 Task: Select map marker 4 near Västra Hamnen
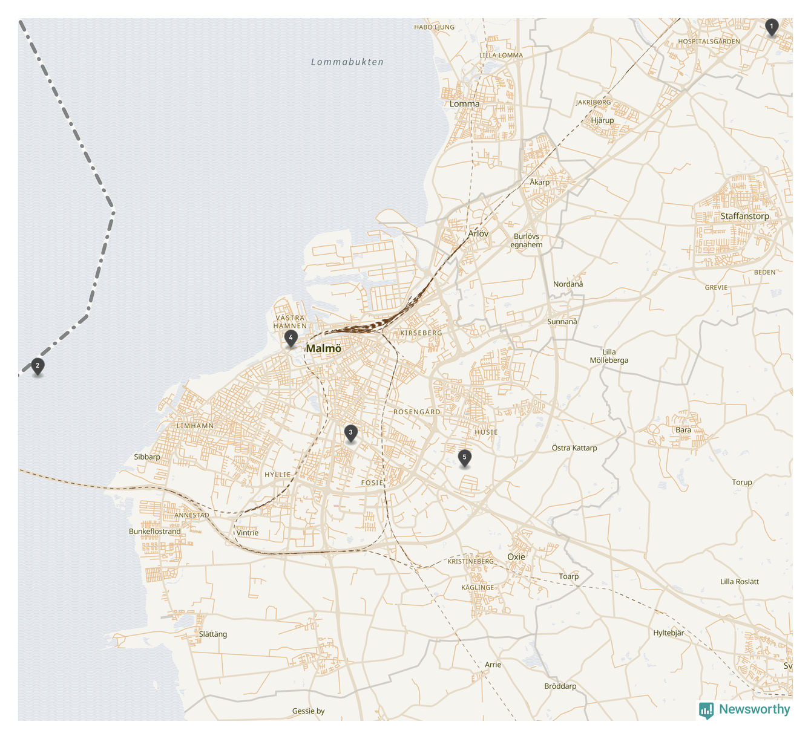pos(291,339)
